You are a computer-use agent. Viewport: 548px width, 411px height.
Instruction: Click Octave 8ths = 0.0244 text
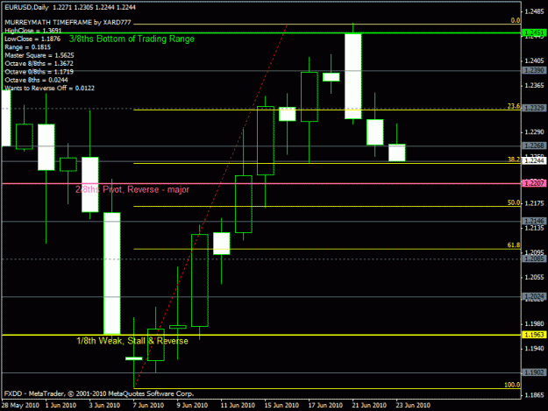[x=36, y=80]
